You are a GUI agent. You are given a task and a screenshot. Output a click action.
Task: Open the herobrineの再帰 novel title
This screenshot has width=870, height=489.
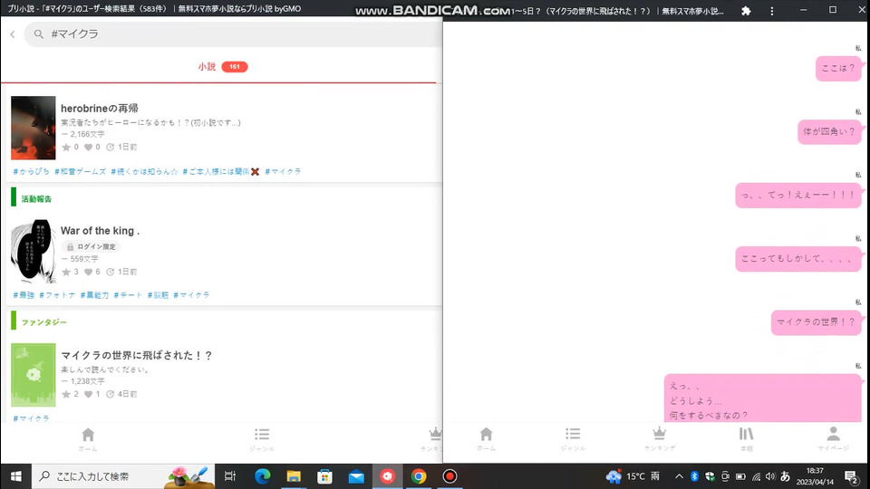tap(100, 108)
